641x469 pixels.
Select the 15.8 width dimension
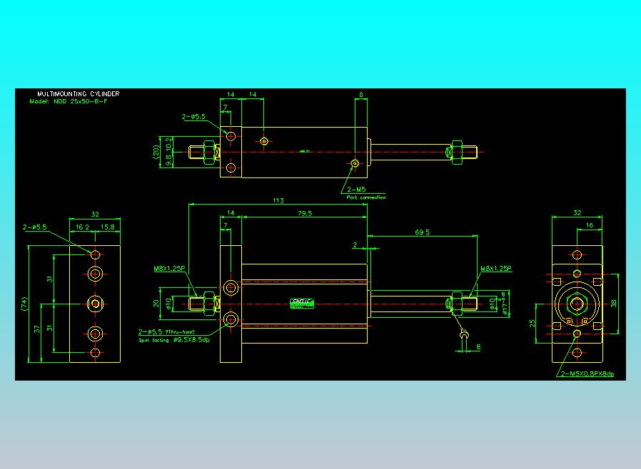point(108,227)
